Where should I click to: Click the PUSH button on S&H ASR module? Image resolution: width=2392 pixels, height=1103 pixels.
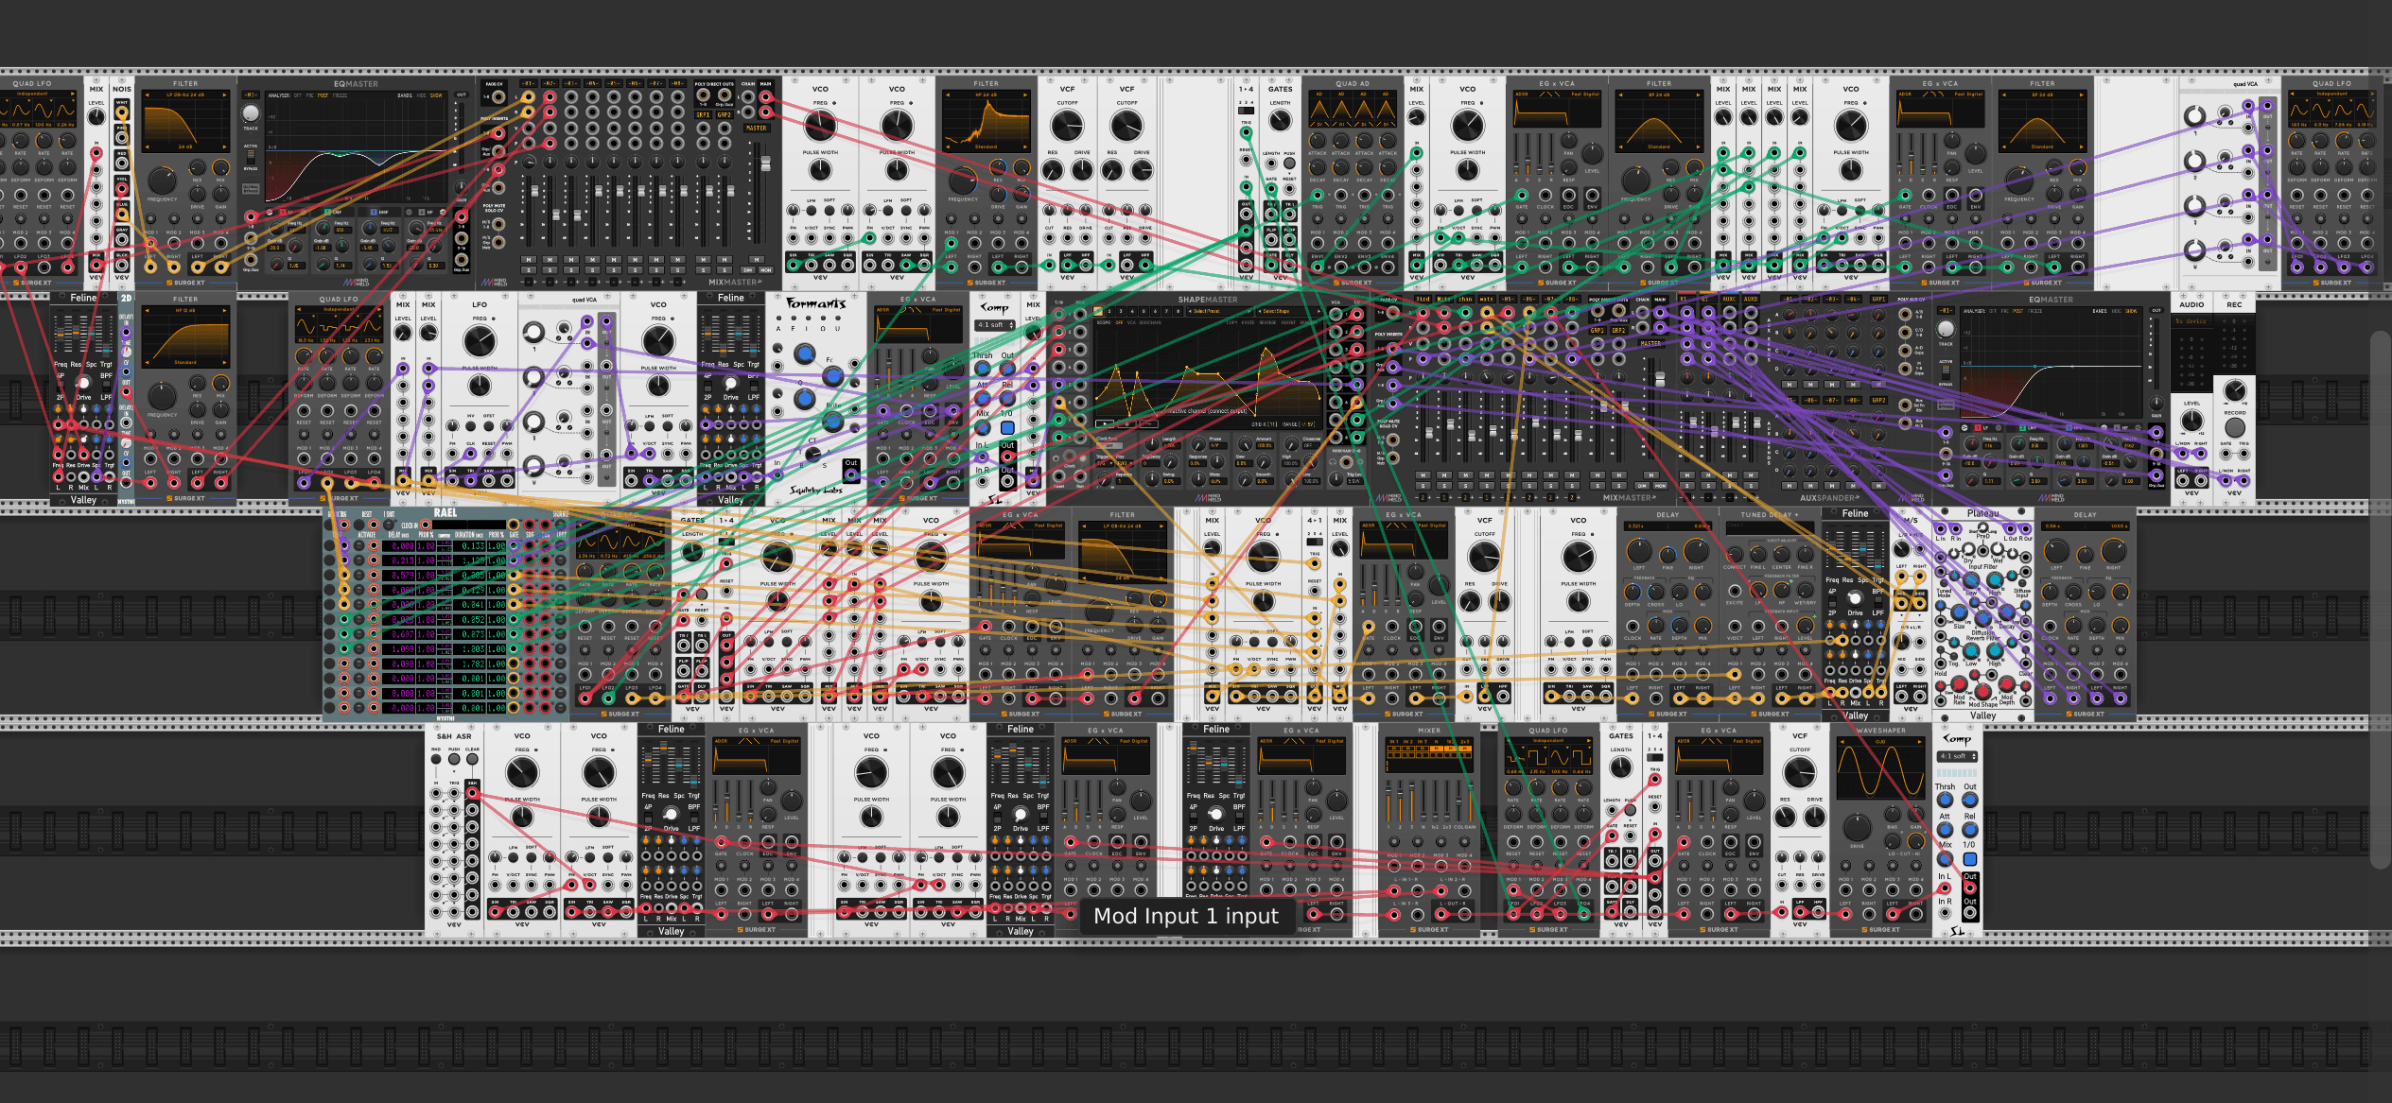pos(454,759)
